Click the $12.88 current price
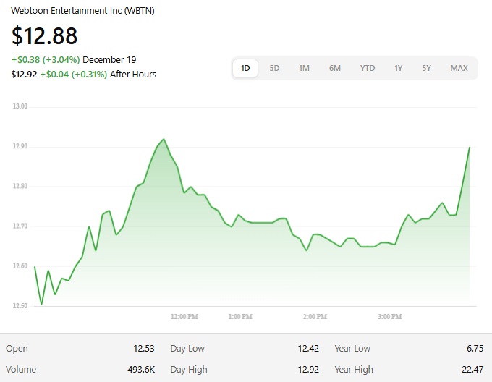This screenshot has height=382, width=492. click(44, 35)
